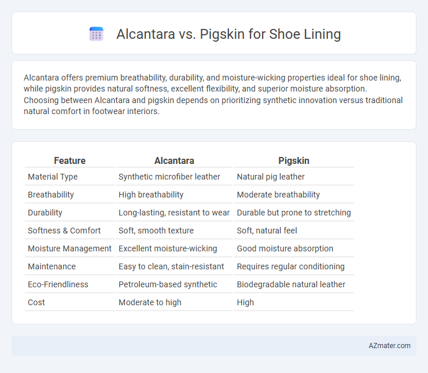Click the summary paragraph starting 'Alcantara offers premium'
The height and width of the screenshot is (373, 428).
pyautogui.click(x=214, y=94)
